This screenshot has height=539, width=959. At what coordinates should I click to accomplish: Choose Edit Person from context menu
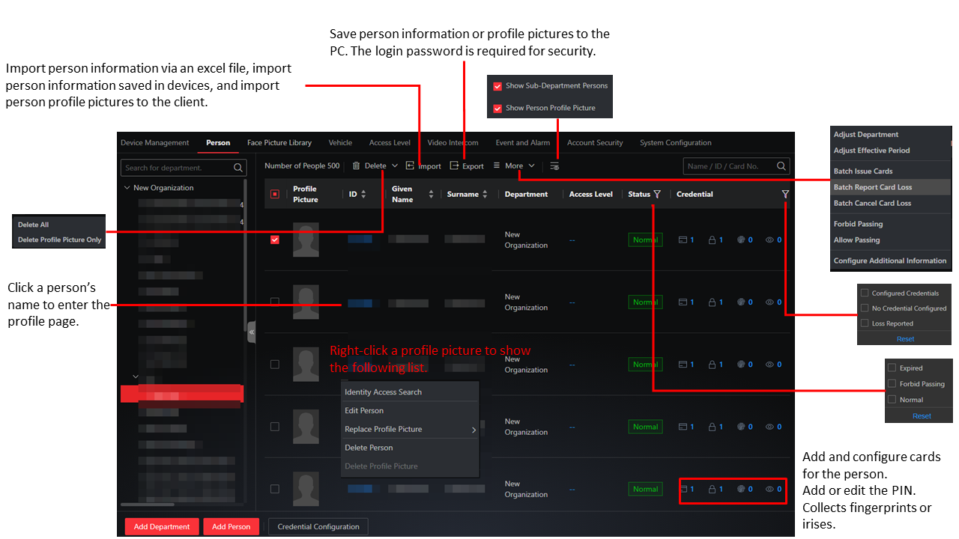coord(364,411)
